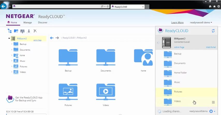Click the browser address bar
Image resolution: width=221 pixels, height=115 pixels.
[x=57, y=6]
